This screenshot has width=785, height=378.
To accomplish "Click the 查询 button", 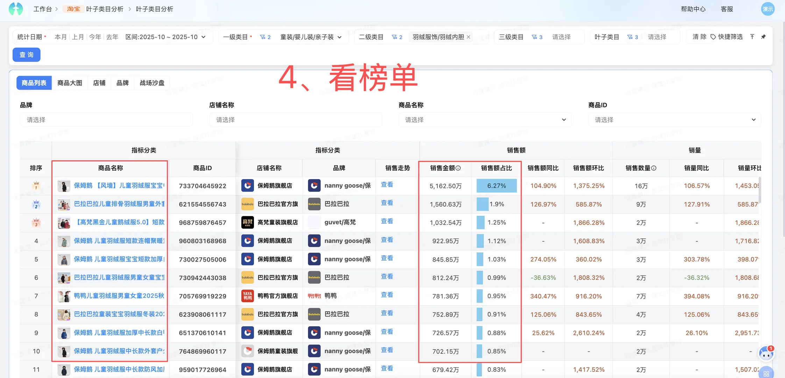I will (27, 55).
